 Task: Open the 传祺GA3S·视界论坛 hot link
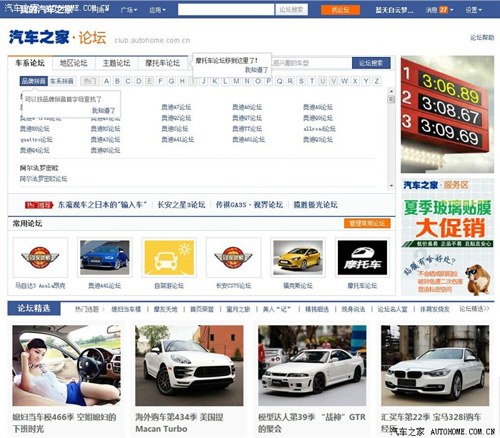coord(249,205)
